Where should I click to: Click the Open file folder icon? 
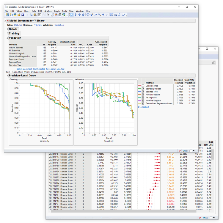[19, 15]
